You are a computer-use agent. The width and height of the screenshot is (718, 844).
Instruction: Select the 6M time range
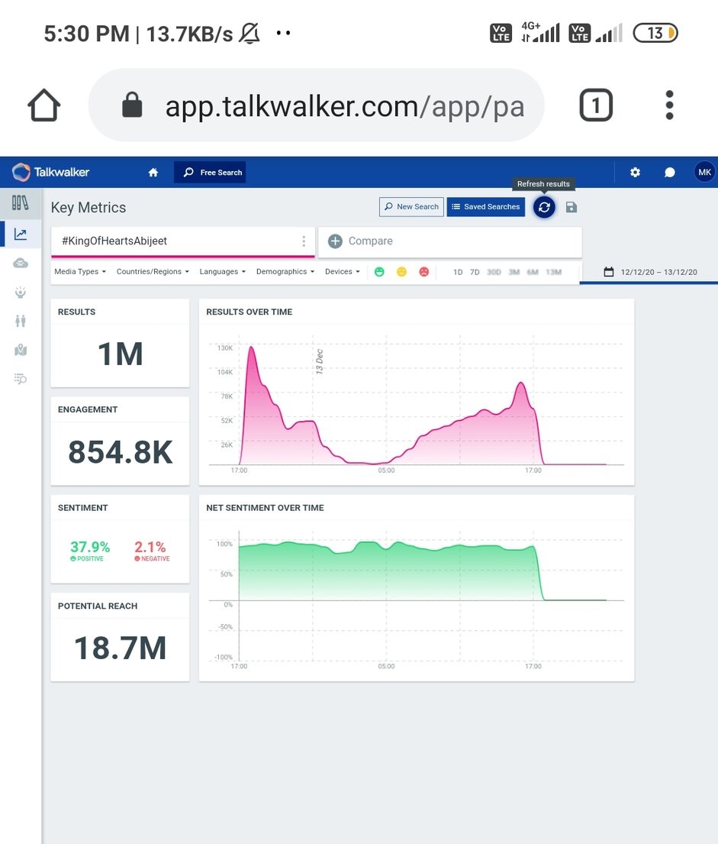[x=533, y=273]
